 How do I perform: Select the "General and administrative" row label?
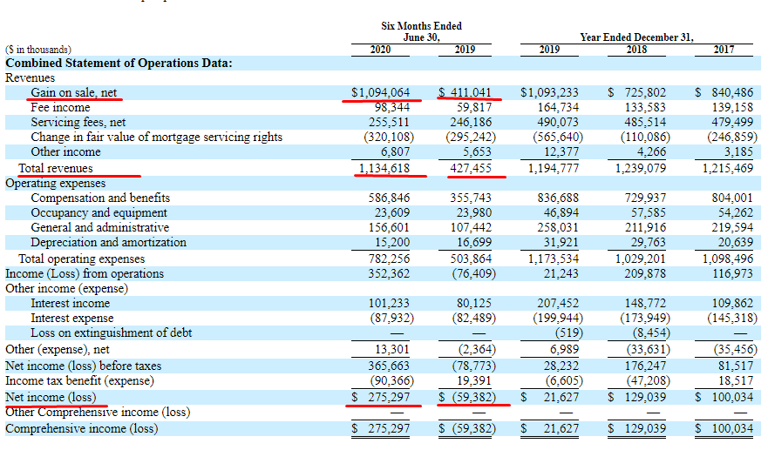[x=100, y=227]
